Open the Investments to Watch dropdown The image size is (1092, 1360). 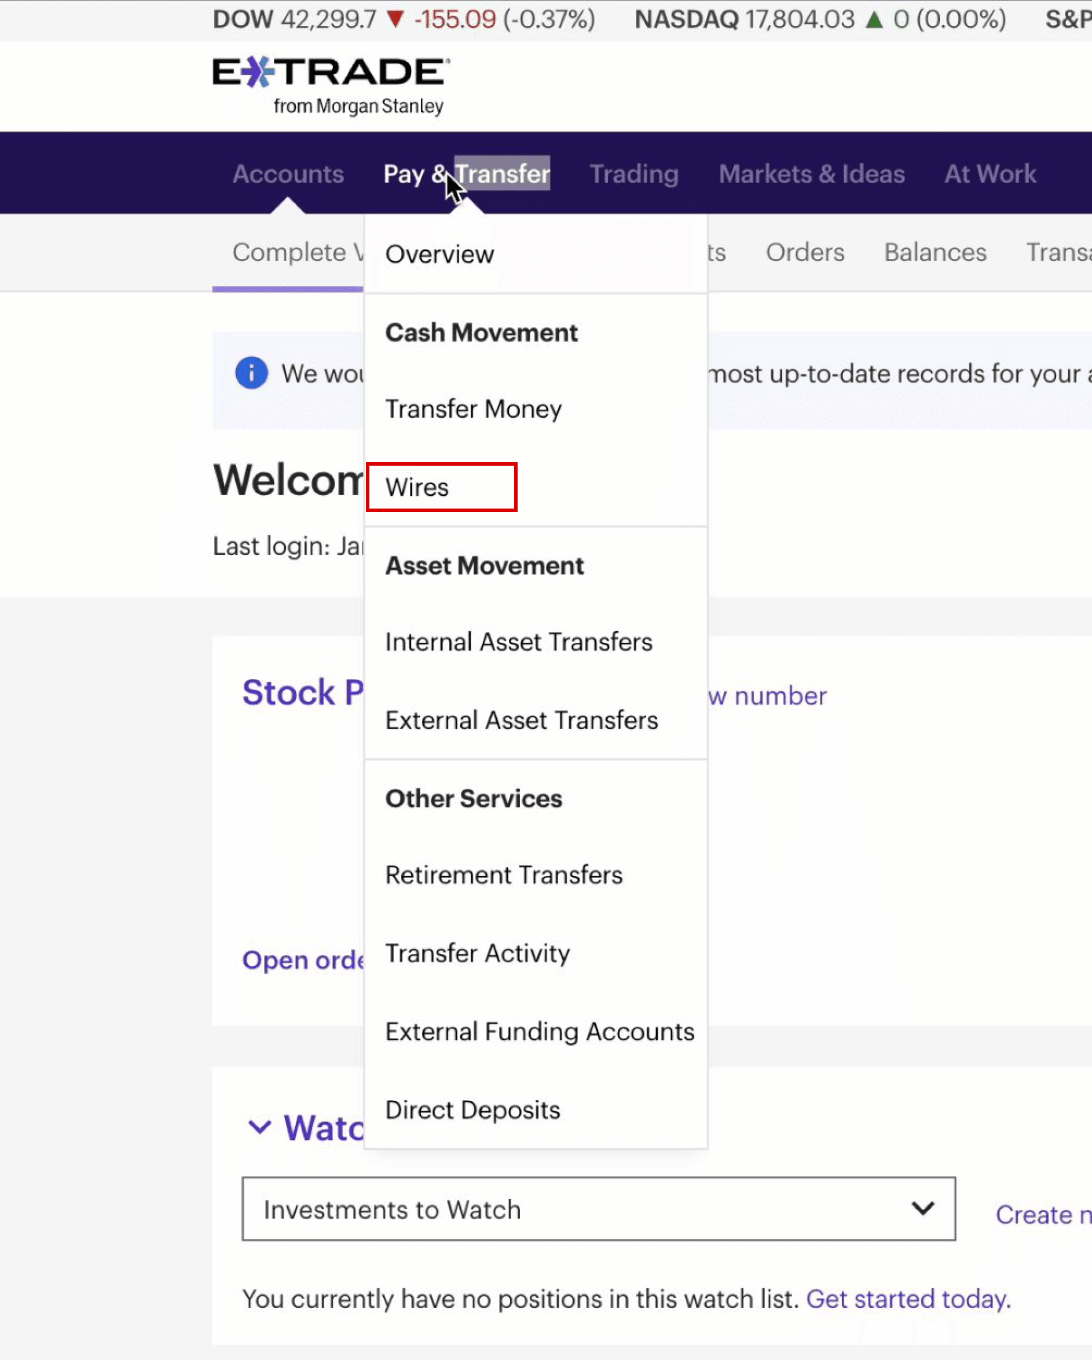[x=598, y=1209]
